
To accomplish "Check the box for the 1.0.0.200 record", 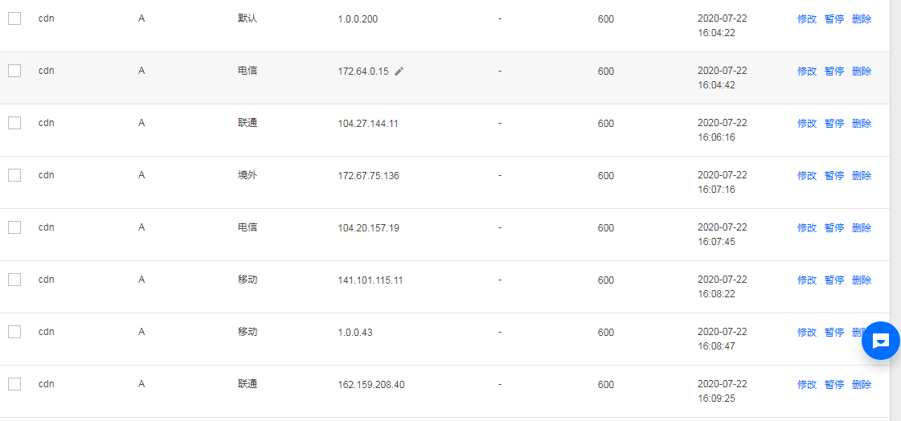I will click(x=14, y=18).
